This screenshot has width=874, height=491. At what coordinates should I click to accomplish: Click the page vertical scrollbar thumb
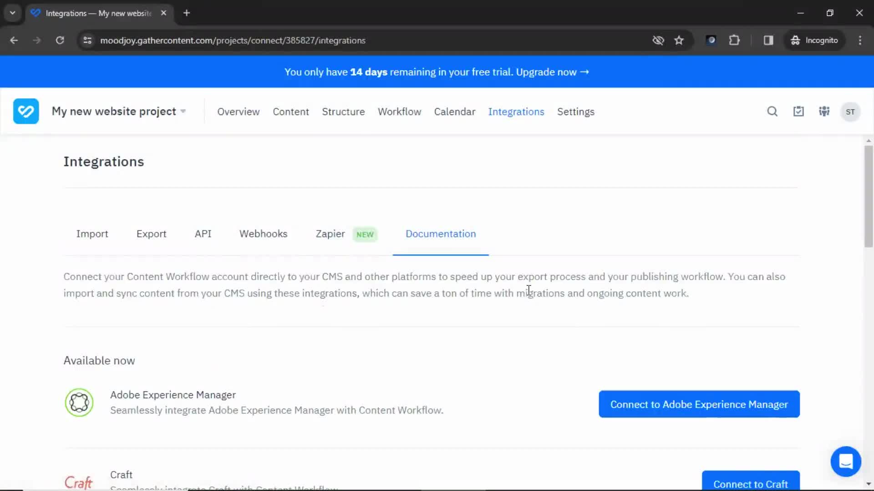tap(869, 196)
